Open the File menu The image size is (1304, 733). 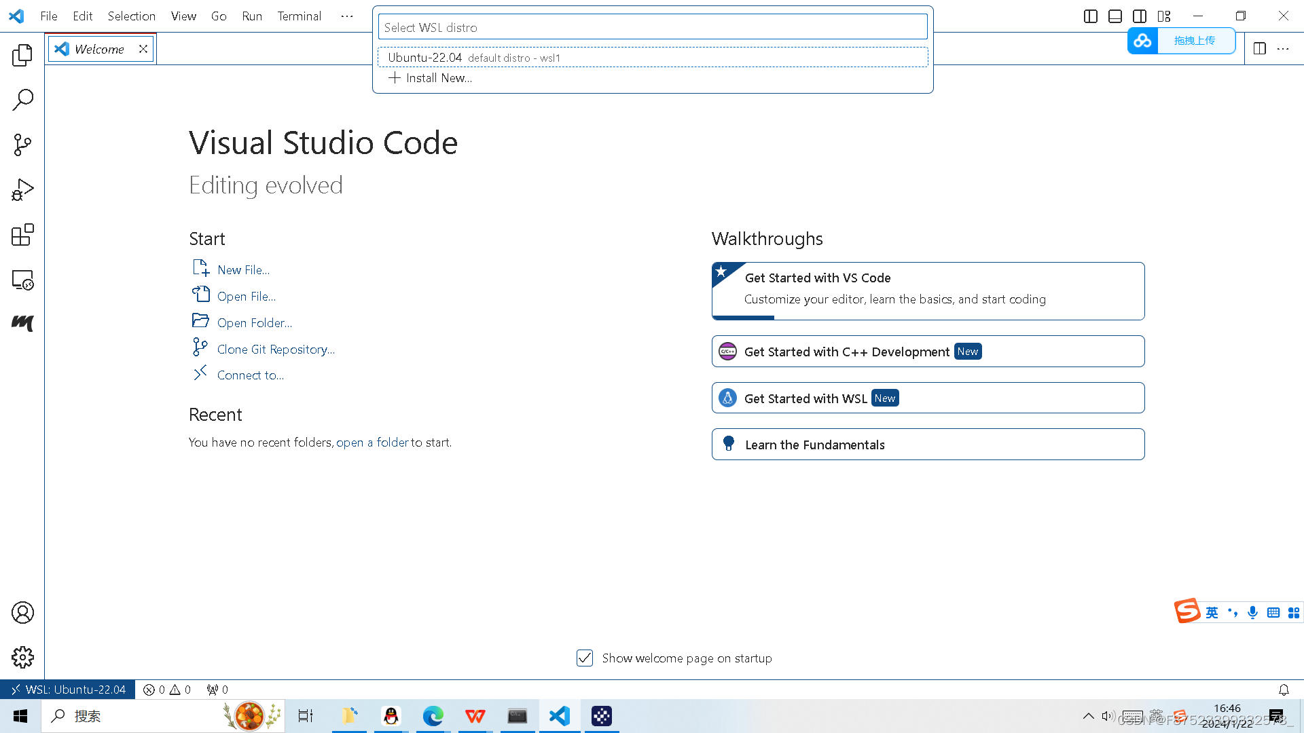(x=49, y=16)
